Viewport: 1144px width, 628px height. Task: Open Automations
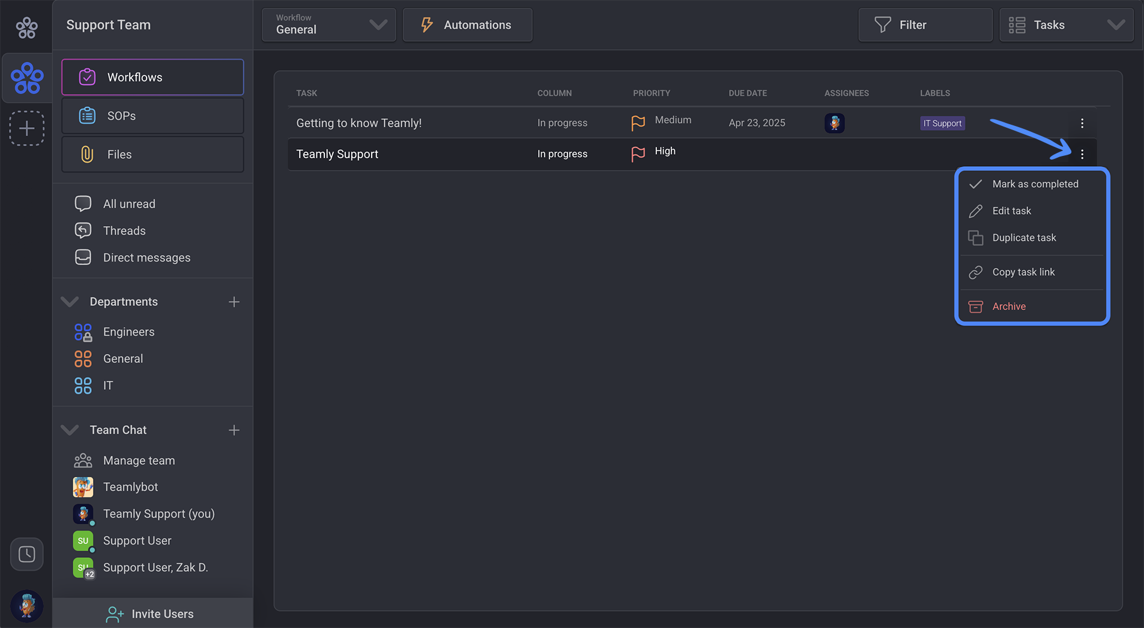(467, 25)
